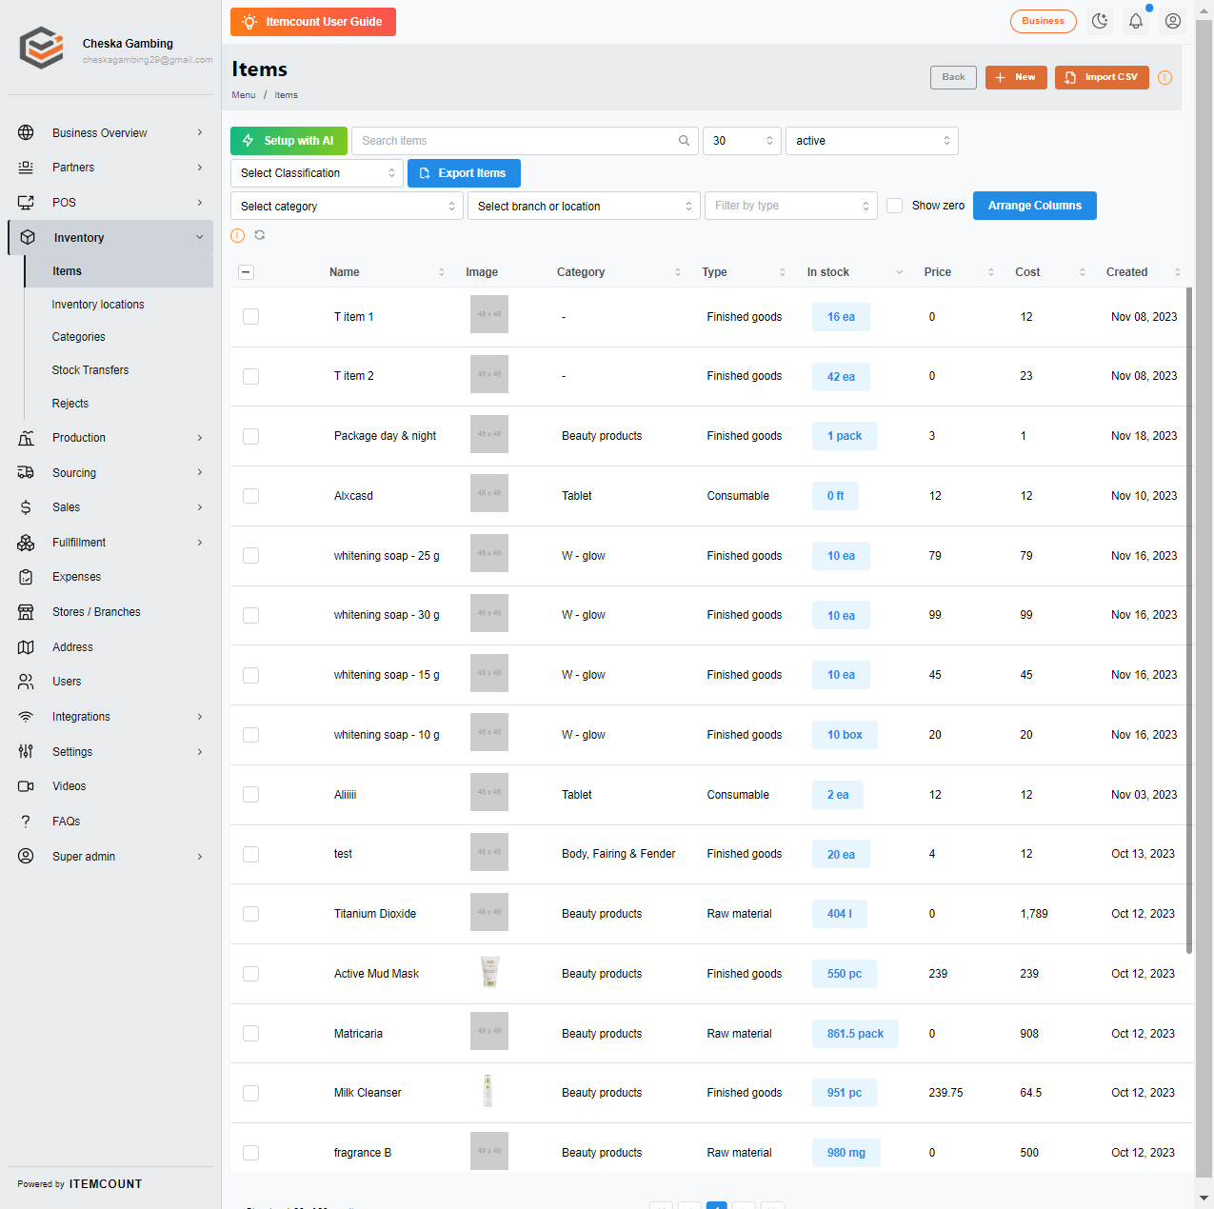Screen dimensions: 1214x1209
Task: Click the Sales dollar icon
Action: [26, 507]
